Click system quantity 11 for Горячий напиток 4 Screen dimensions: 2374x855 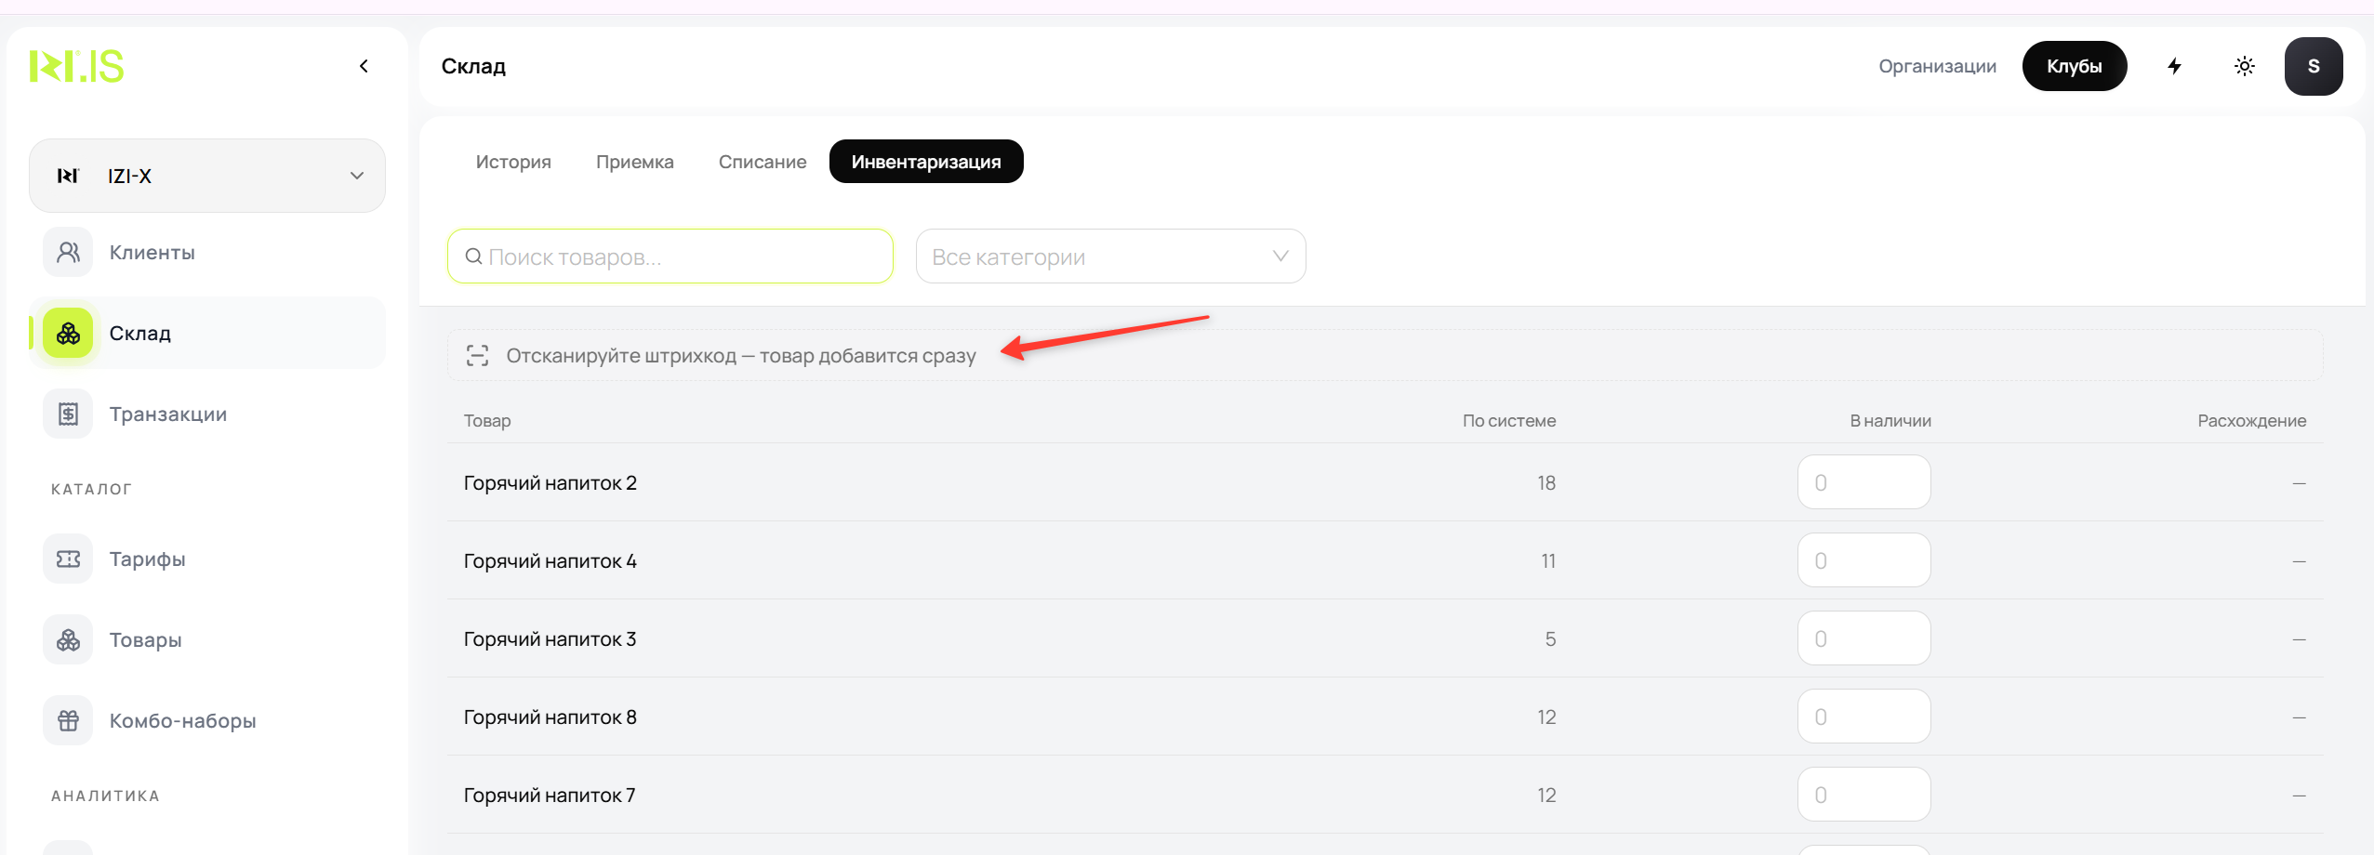point(1548,561)
